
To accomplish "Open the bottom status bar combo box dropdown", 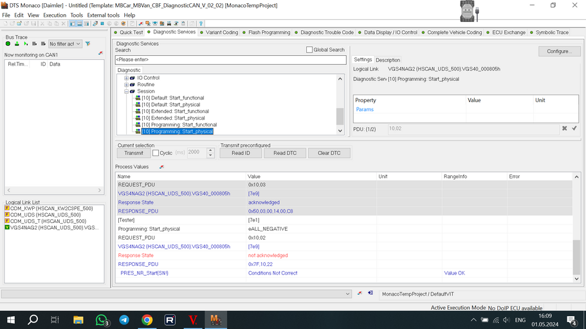I will (x=347, y=294).
